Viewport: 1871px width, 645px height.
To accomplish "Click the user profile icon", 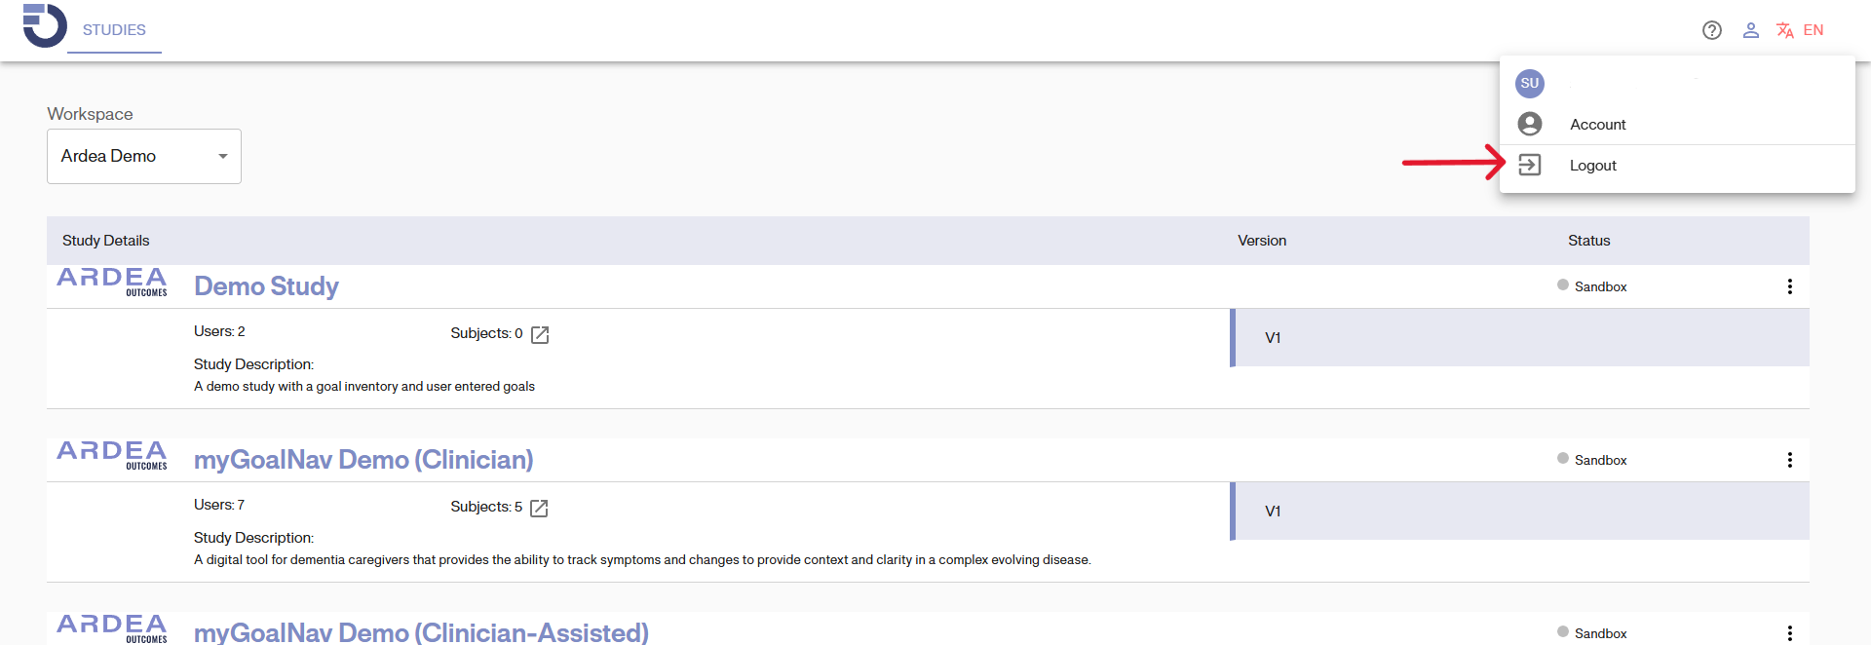I will (x=1751, y=30).
